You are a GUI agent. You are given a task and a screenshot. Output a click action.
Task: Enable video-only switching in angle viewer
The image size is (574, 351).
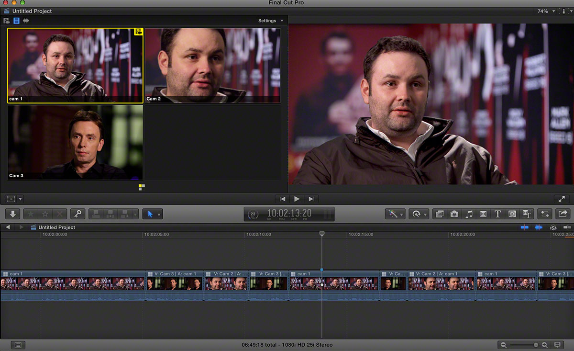17,21
